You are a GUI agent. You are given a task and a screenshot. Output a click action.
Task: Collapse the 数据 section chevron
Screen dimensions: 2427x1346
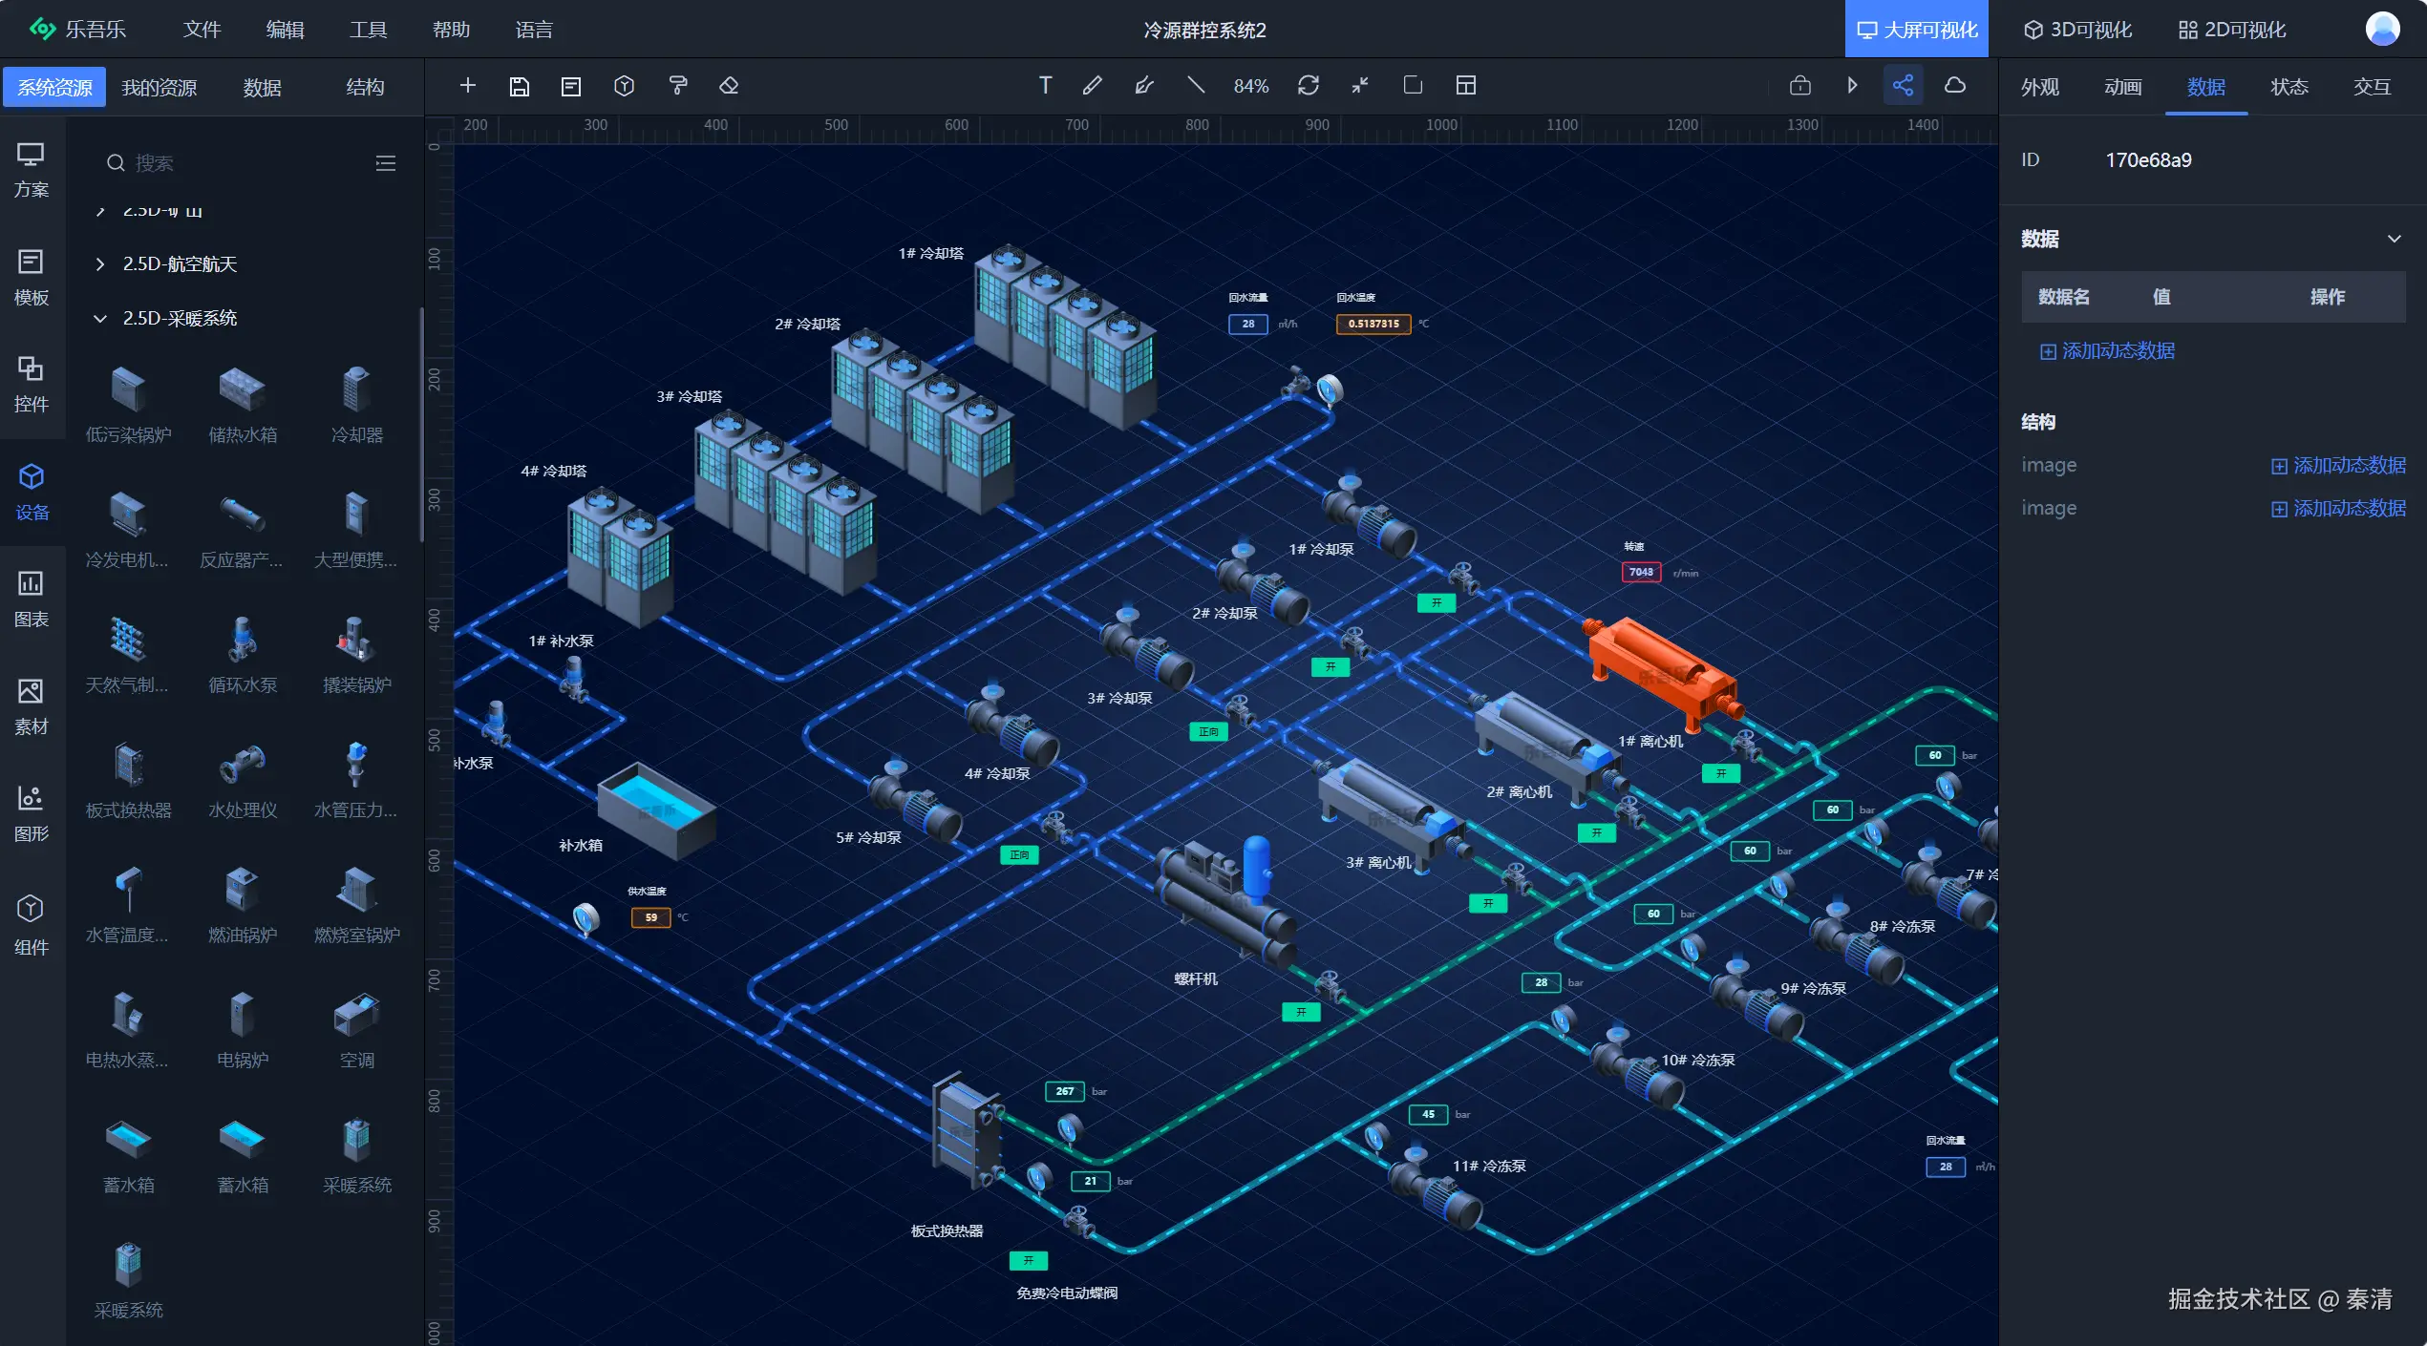coord(2394,239)
